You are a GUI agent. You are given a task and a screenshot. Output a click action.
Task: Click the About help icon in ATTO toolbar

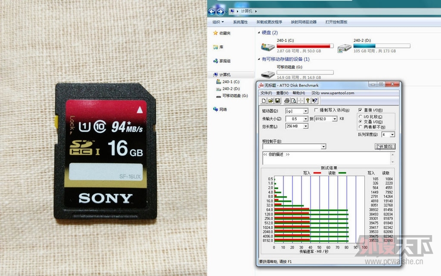(x=307, y=101)
